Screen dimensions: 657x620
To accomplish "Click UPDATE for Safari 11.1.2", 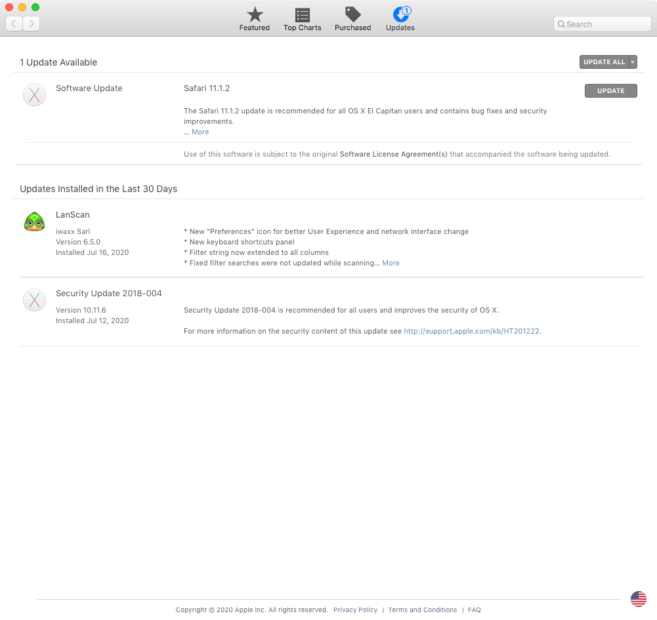I will 610,91.
